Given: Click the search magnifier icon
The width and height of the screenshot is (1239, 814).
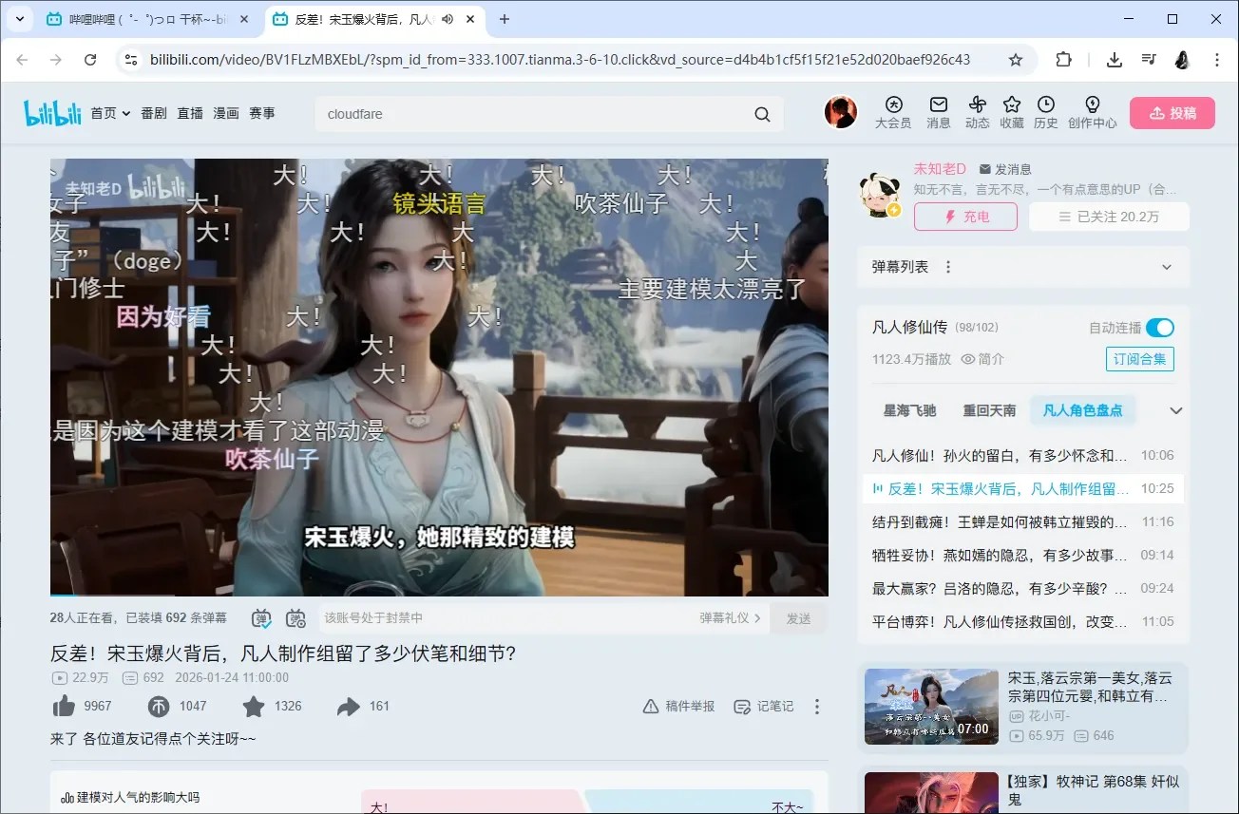Looking at the screenshot, I should tap(762, 114).
